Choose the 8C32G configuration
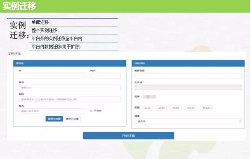The image size is (251, 159). [207, 108]
